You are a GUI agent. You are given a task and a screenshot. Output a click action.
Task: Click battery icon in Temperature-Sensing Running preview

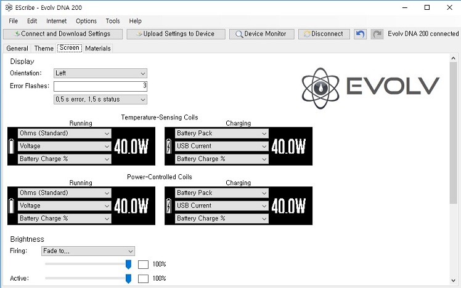click(12, 146)
